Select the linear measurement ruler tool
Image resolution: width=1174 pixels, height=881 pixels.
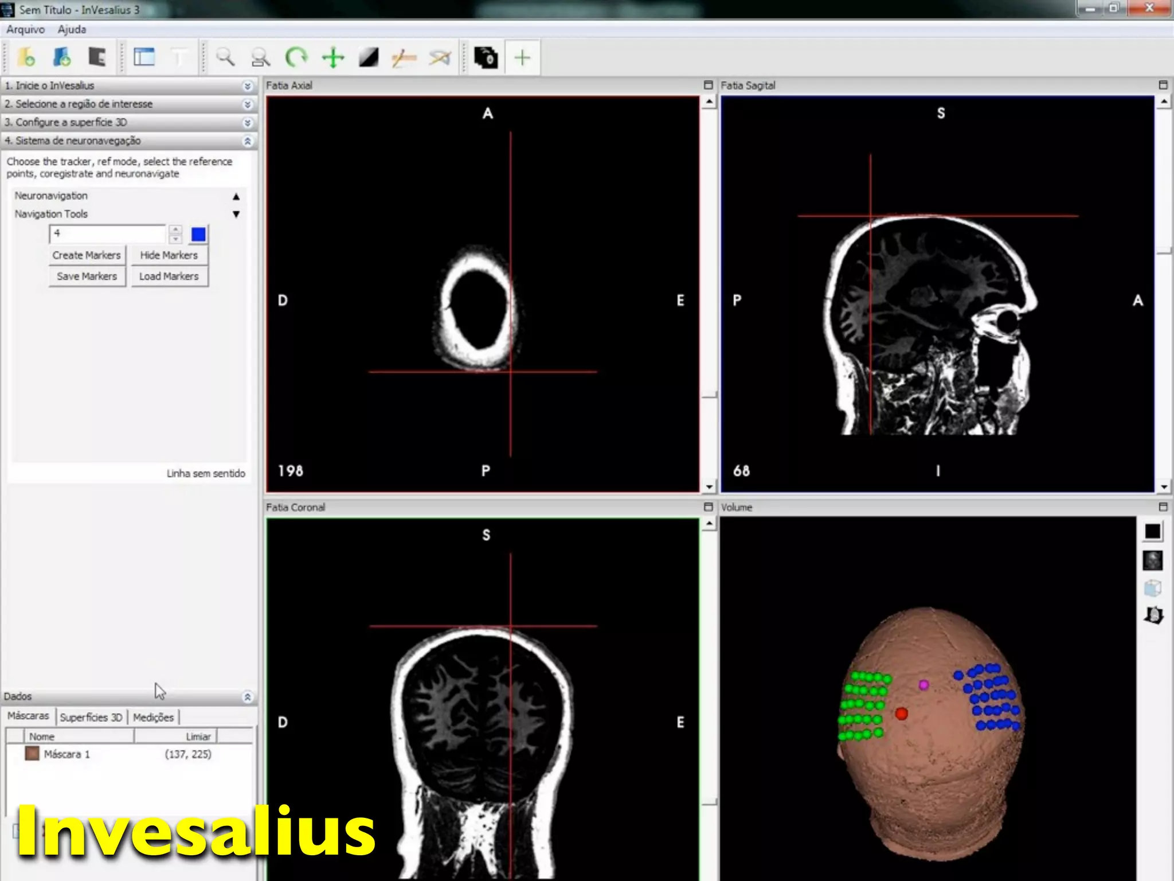404,57
